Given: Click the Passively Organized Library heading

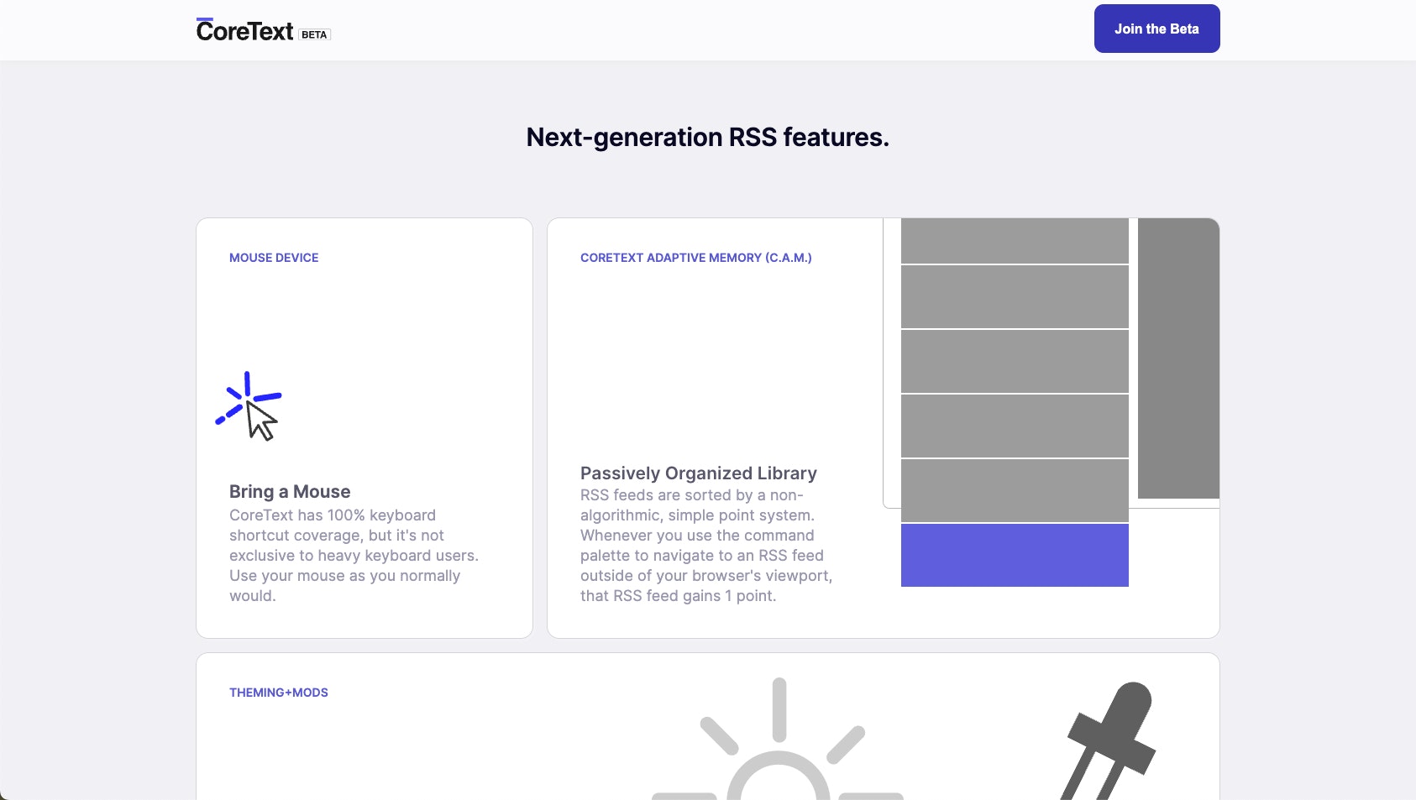Looking at the screenshot, I should pyautogui.click(x=699, y=473).
